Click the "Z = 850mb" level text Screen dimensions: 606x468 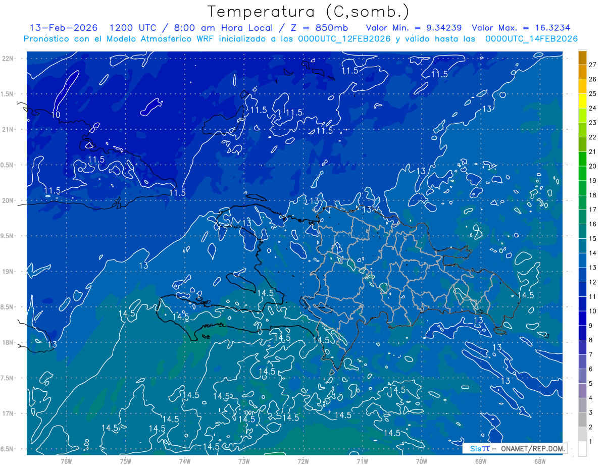319,28
